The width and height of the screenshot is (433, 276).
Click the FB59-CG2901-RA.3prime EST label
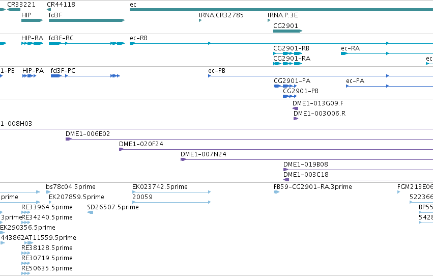coord(313,187)
